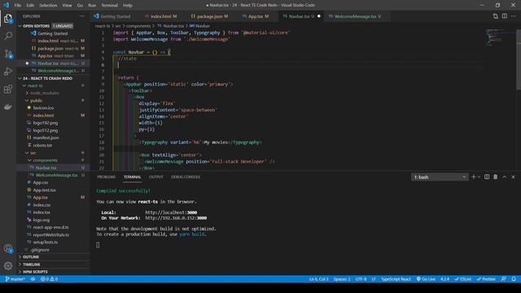Open the Selection menu
The width and height of the screenshot is (521, 293).
pyautogui.click(x=48, y=6)
